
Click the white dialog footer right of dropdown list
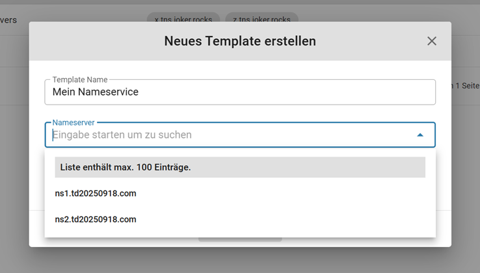(x=443, y=221)
